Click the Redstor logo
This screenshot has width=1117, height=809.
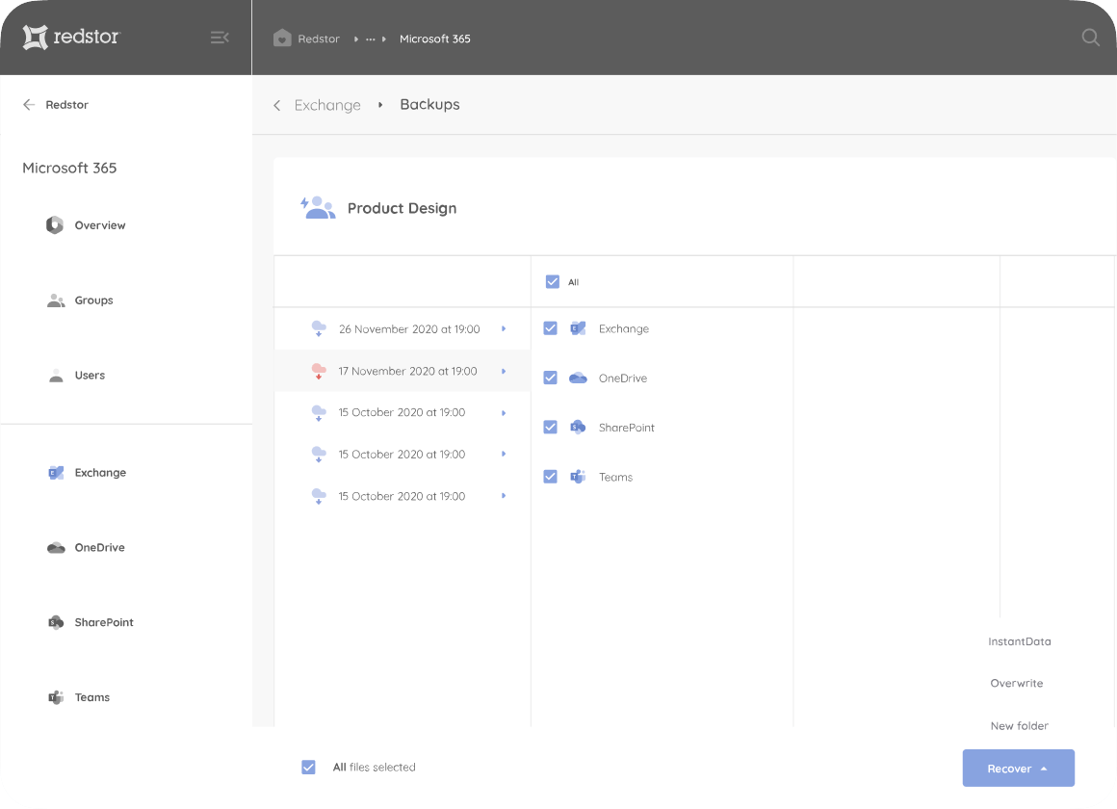pos(71,37)
